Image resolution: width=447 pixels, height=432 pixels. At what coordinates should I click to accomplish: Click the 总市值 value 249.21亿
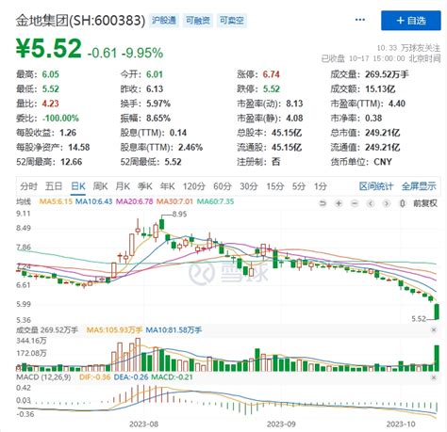pyautogui.click(x=382, y=133)
